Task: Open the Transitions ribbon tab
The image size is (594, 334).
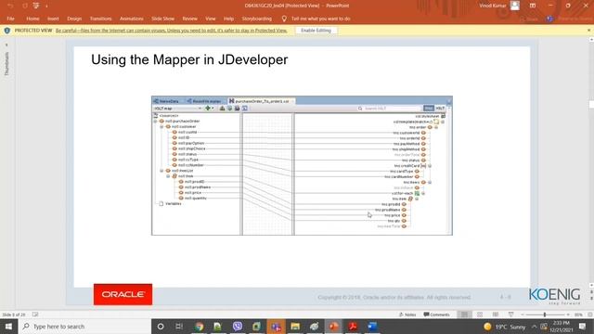Action: coord(101,19)
